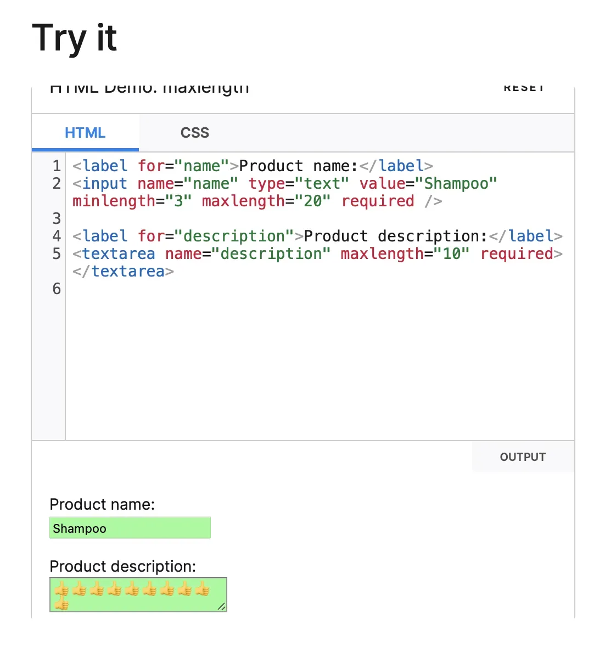The image size is (605, 654).
Task: Open the CSS tab
Action: click(x=194, y=133)
